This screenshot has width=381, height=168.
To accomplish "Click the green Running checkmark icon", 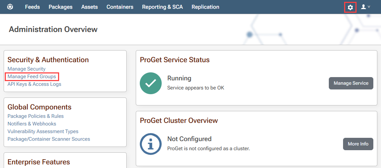I will tap(151, 83).
